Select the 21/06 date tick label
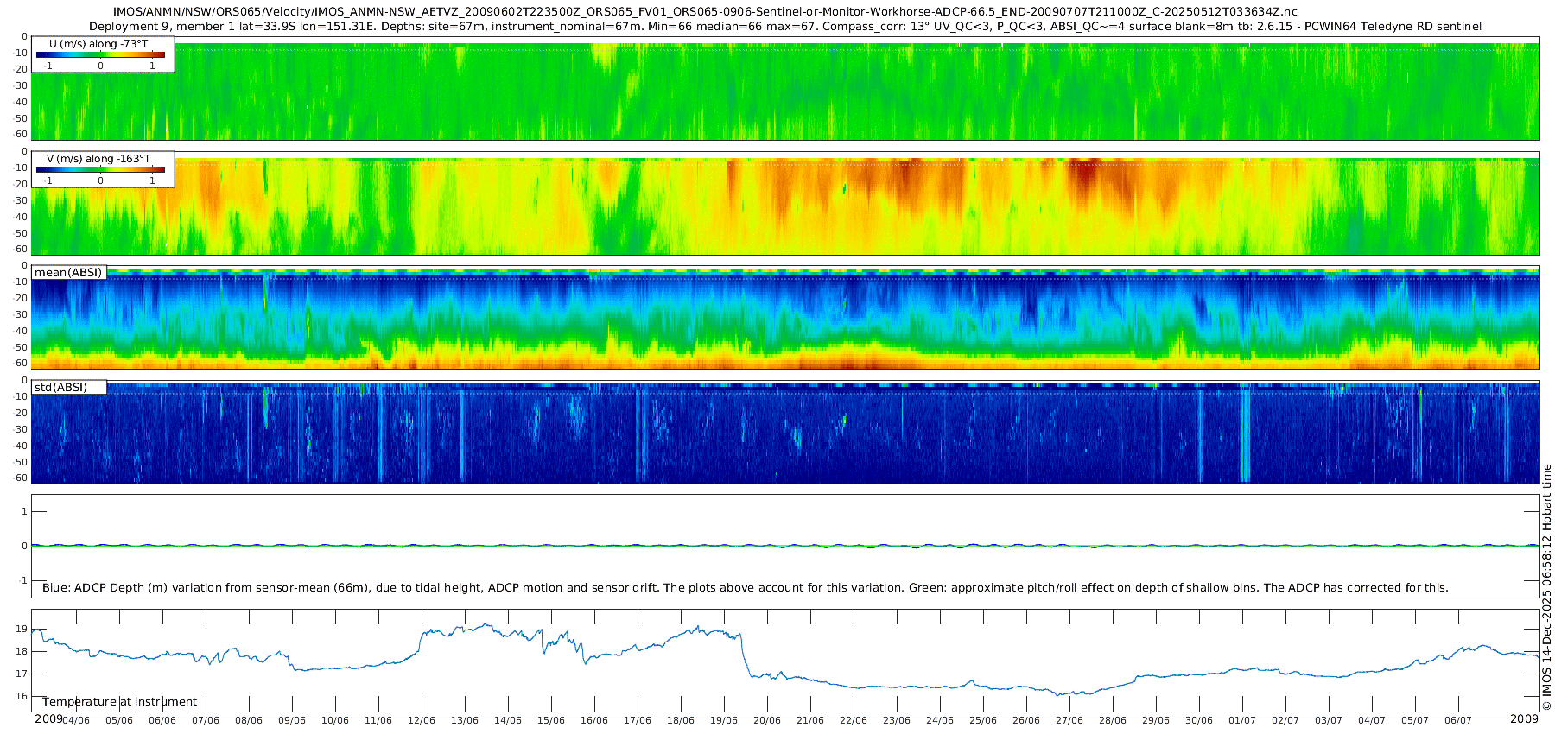Screen dimensions: 1555x734 point(810,720)
